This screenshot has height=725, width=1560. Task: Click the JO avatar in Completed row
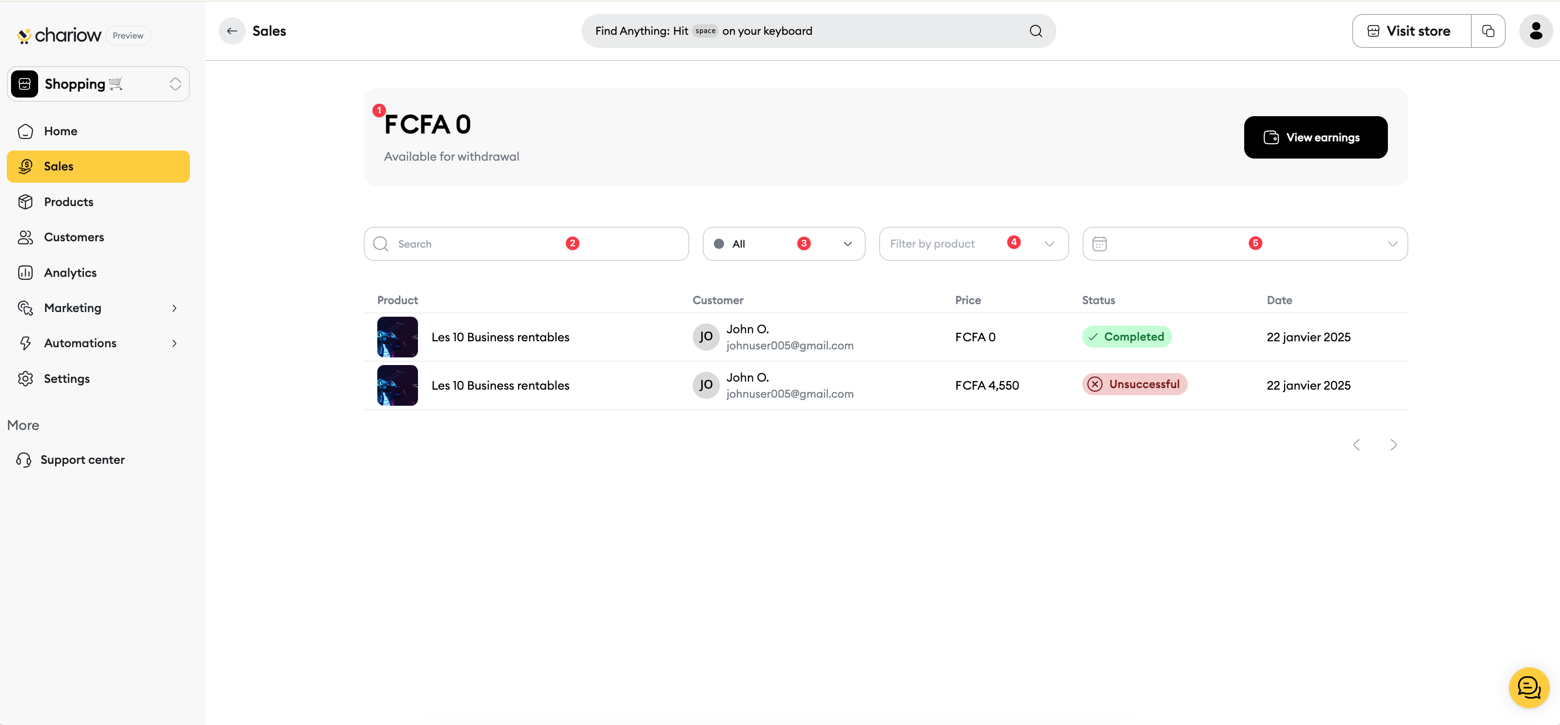tap(705, 337)
